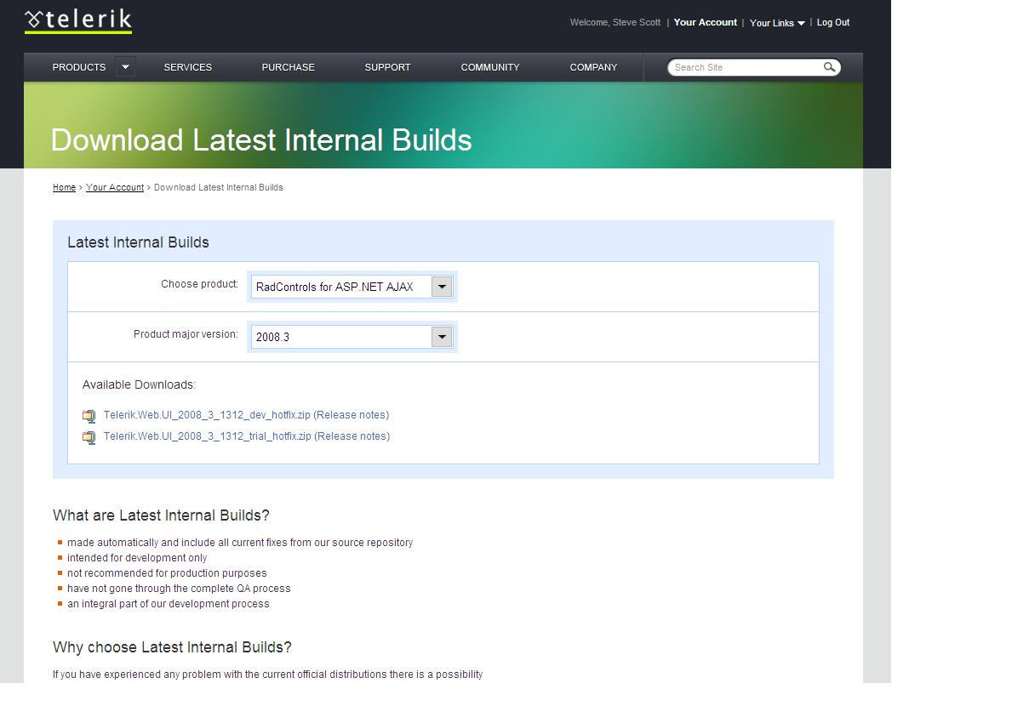The image size is (1029, 706).
Task: Open the PRODUCTS menu
Action: [79, 67]
